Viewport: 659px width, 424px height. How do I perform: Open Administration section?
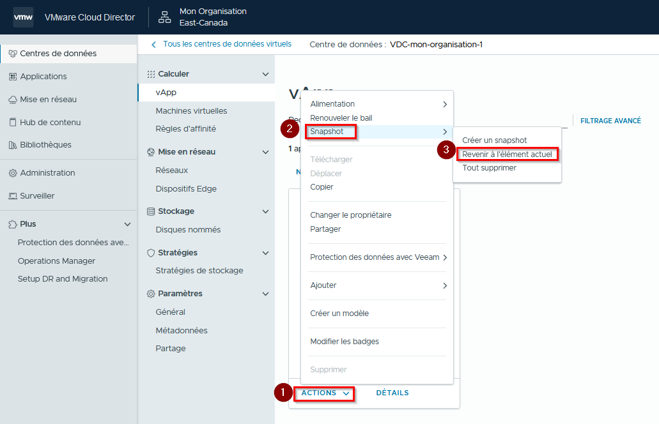[47, 173]
